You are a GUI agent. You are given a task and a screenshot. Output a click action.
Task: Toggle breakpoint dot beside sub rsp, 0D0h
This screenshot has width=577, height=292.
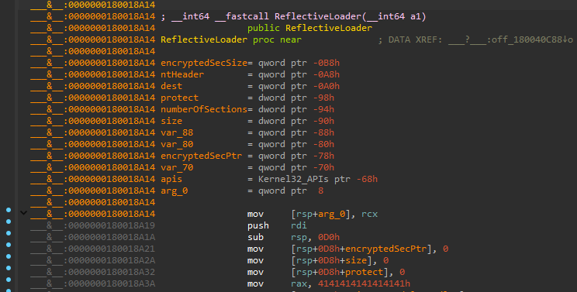click(9, 233)
